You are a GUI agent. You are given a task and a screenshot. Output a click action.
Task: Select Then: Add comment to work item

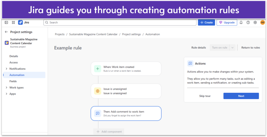tap(126, 113)
